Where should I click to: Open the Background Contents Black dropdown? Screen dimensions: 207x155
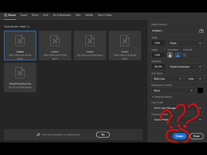click(x=173, y=90)
